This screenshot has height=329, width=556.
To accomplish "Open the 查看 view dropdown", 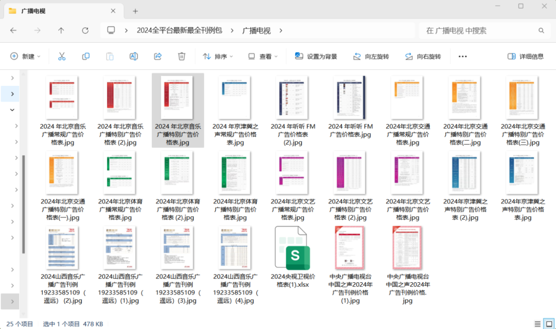I will click(263, 57).
